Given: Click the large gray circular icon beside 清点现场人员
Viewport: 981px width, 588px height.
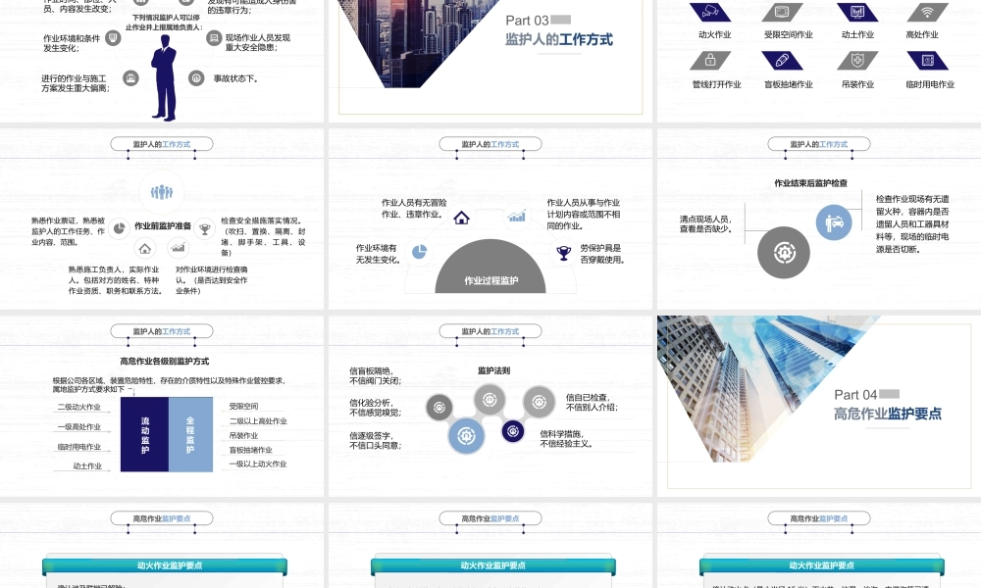Looking at the screenshot, I should click(784, 252).
